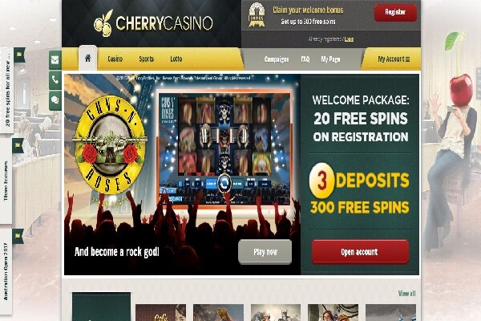Open the Casino menu item
Screen dimensions: 481x321
(115, 59)
